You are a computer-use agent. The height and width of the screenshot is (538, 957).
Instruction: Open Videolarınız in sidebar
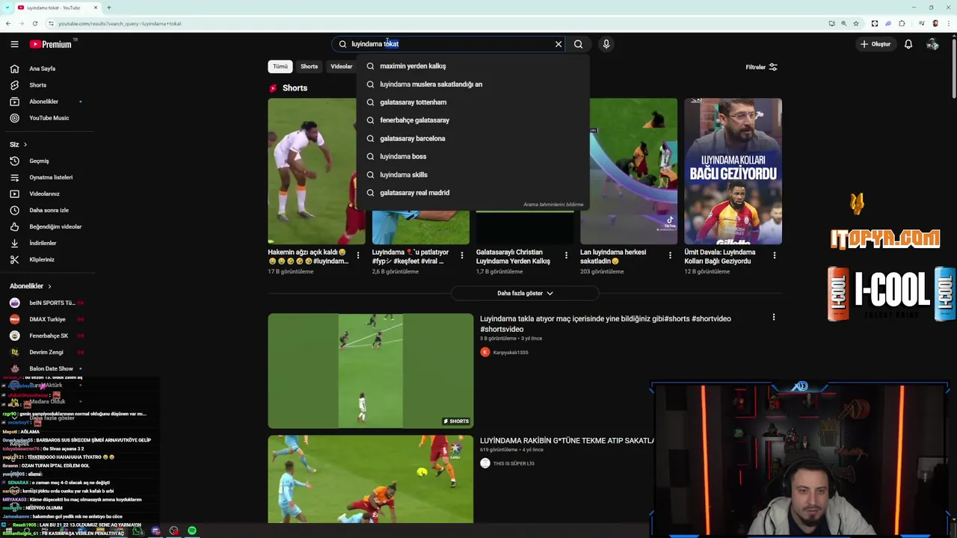coord(44,194)
